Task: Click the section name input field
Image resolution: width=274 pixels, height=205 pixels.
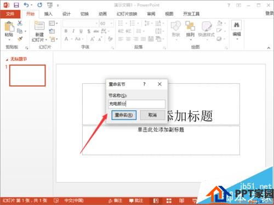Action: point(136,104)
